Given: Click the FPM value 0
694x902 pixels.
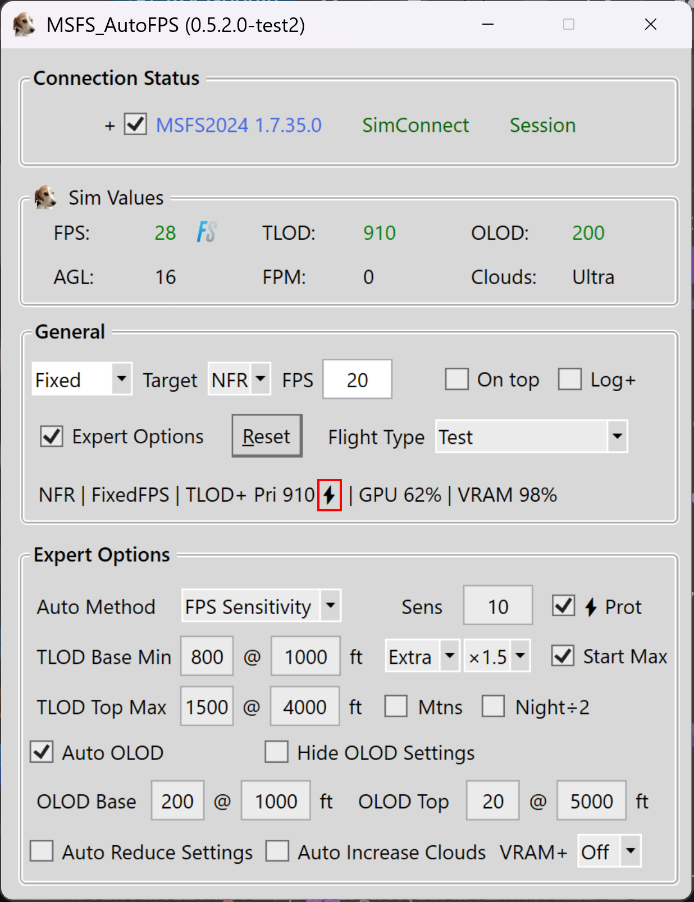Looking at the screenshot, I should (368, 277).
